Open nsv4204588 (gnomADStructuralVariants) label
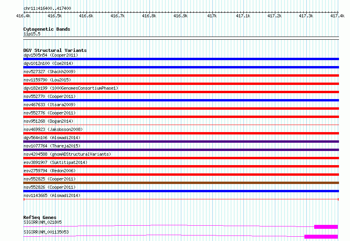 [x=67, y=154]
